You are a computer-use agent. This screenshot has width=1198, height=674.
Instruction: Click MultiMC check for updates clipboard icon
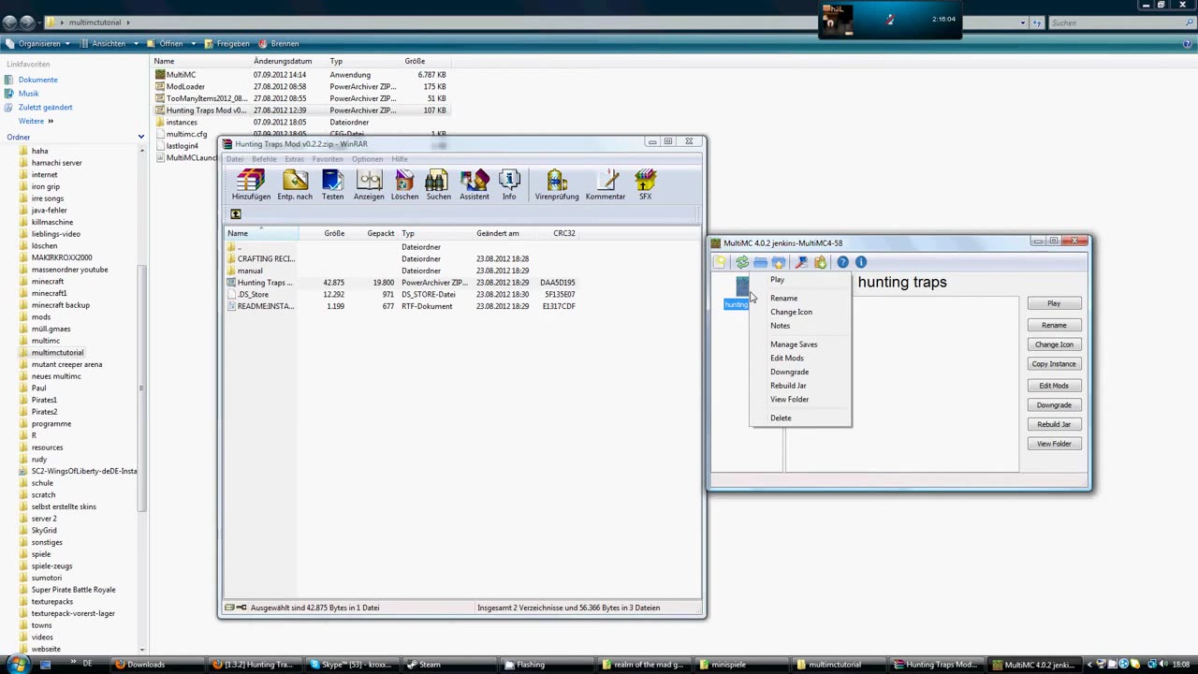click(x=821, y=263)
